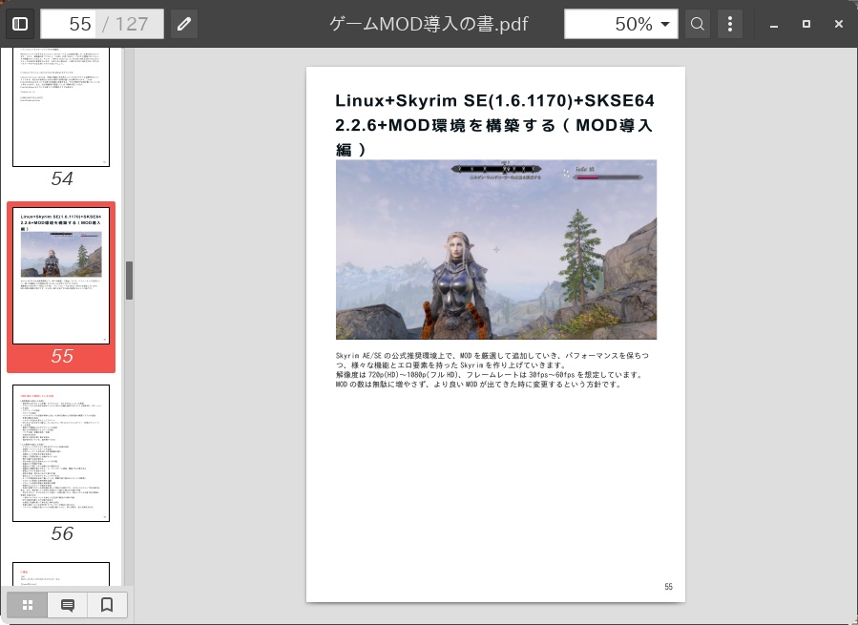Switch to annotations comment view tab

68,605
